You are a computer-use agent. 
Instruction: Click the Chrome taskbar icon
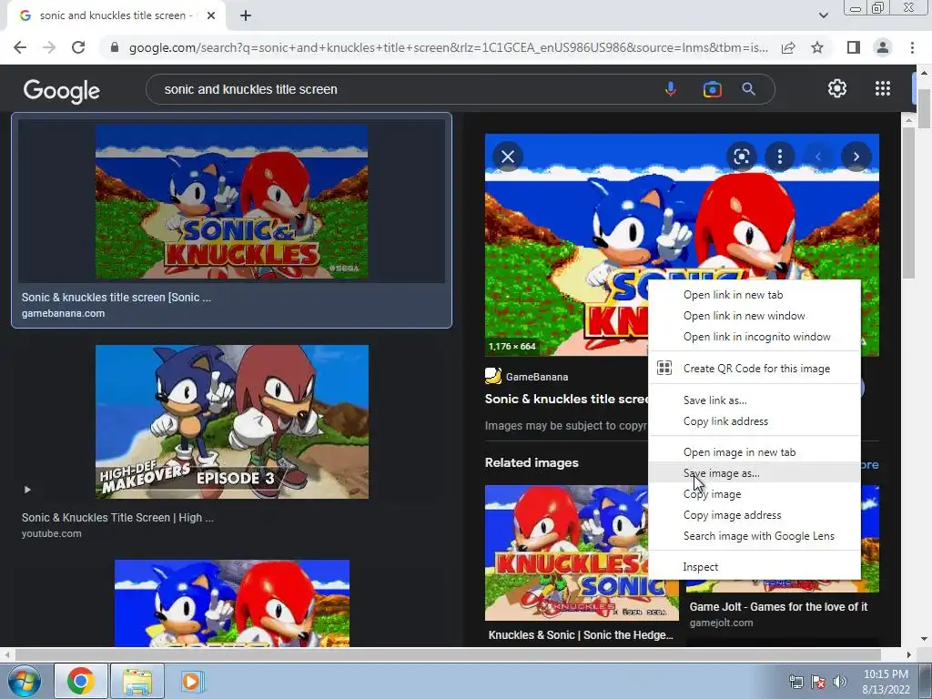pyautogui.click(x=81, y=681)
